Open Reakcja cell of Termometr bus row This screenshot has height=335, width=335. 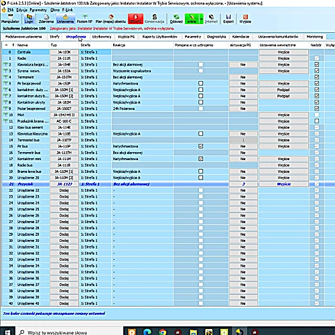(143, 153)
